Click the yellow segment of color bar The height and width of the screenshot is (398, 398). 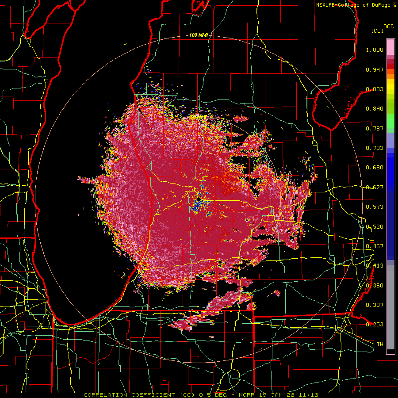coord(390,87)
